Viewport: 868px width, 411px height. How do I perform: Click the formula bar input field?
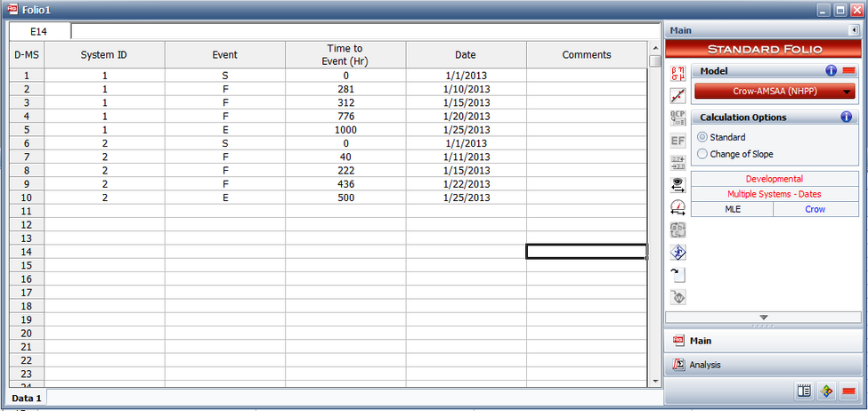coord(365,31)
